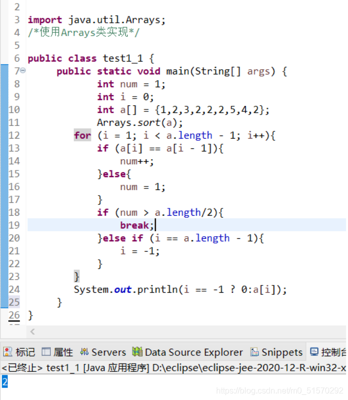The height and width of the screenshot is (400, 348).
Task: Click the Arrays class comment line
Action: (84, 33)
